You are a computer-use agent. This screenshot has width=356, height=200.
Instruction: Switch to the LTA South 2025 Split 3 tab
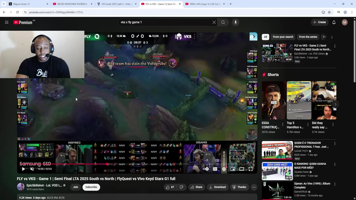coord(117,4)
